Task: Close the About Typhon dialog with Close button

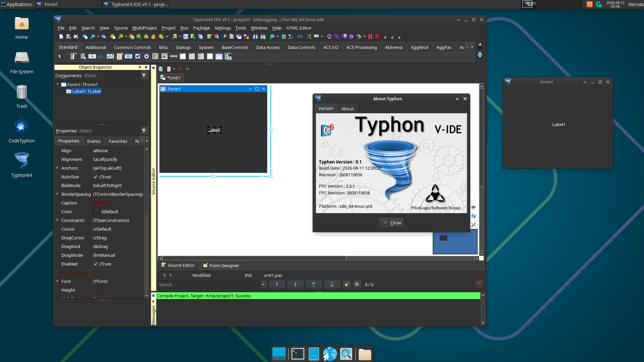Action: (391, 223)
